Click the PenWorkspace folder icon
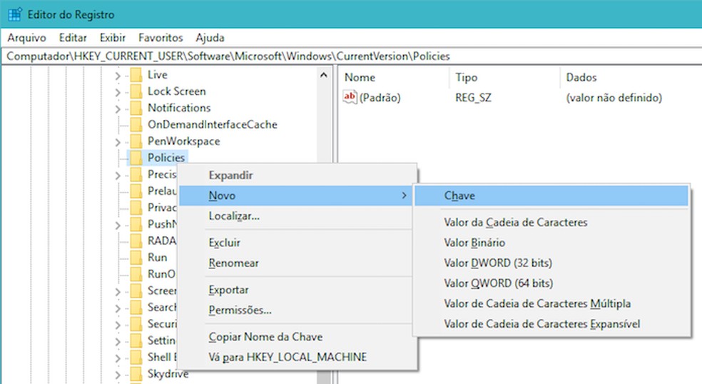 pos(136,141)
